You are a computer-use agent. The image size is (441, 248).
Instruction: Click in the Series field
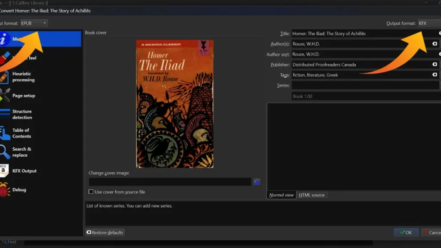point(365,86)
